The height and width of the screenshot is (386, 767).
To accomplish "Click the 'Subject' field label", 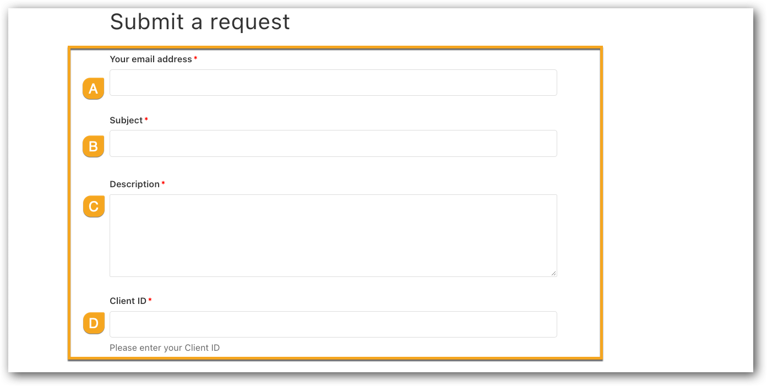I will [126, 120].
